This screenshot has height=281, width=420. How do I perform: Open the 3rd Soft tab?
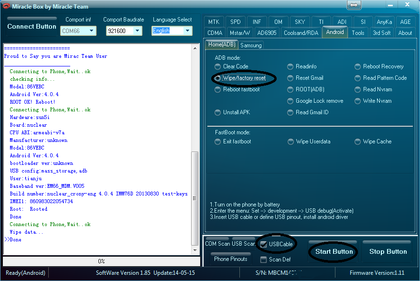click(382, 32)
